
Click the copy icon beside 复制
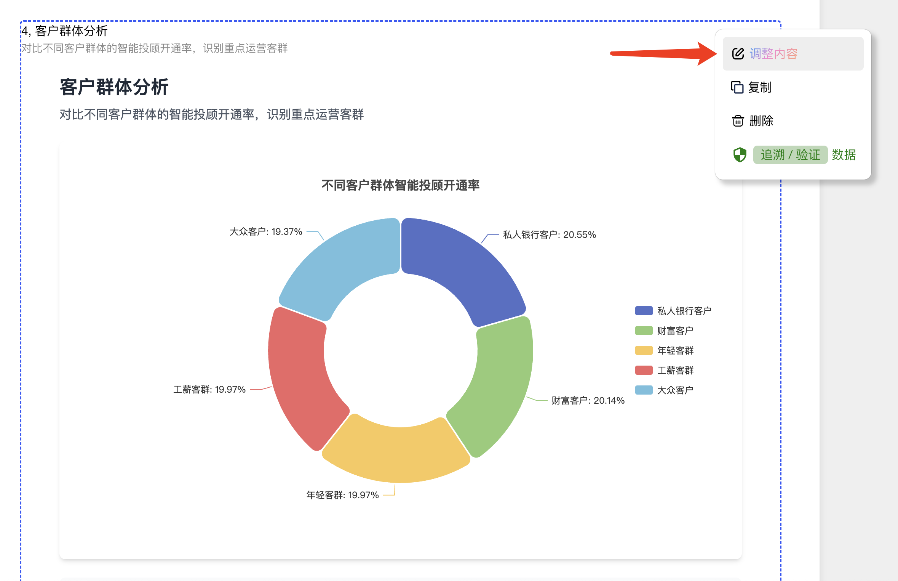[x=738, y=87]
